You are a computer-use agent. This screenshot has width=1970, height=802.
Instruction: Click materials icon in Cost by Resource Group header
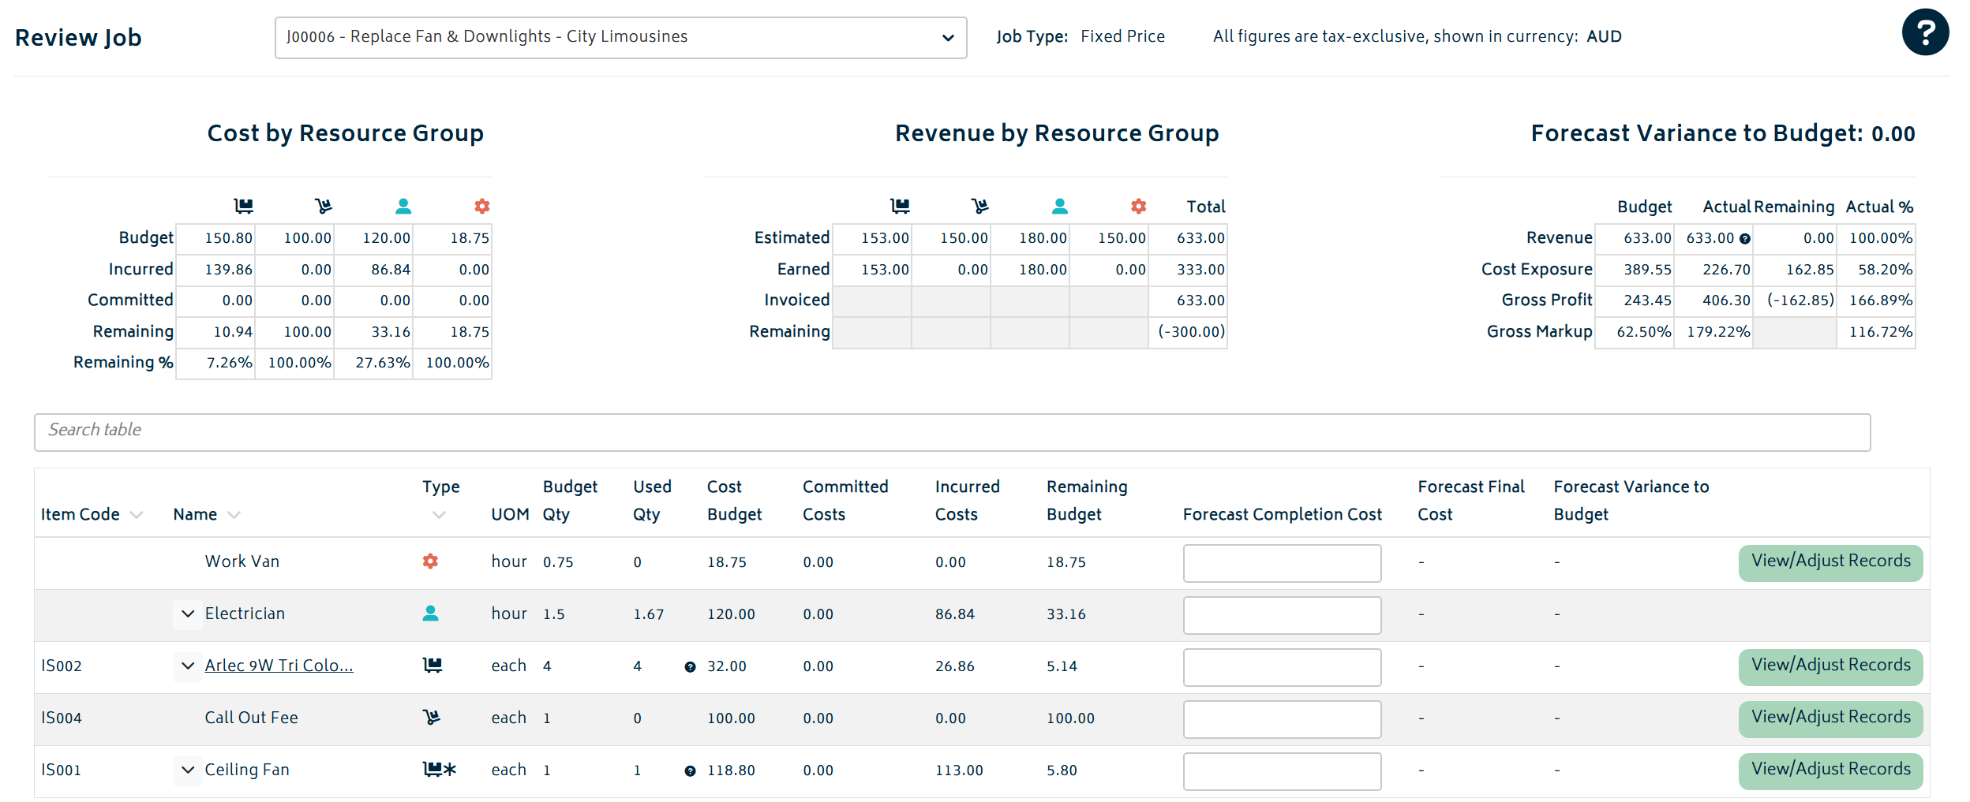pos(244,206)
